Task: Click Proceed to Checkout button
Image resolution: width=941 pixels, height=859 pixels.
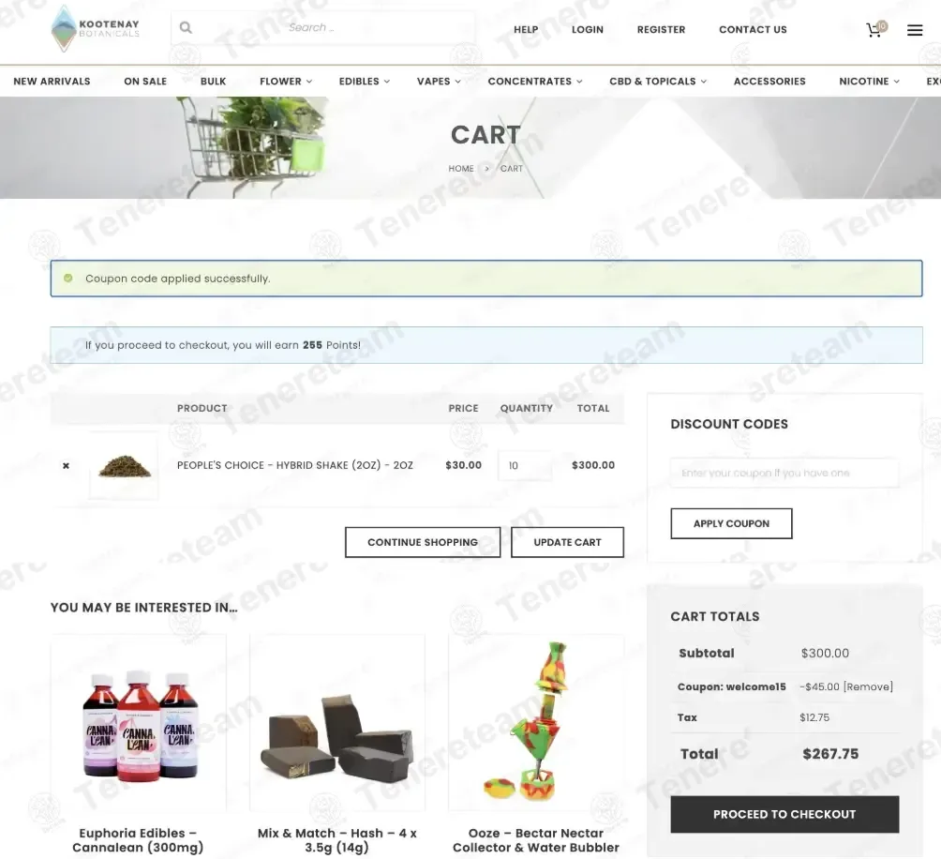Action: (784, 814)
